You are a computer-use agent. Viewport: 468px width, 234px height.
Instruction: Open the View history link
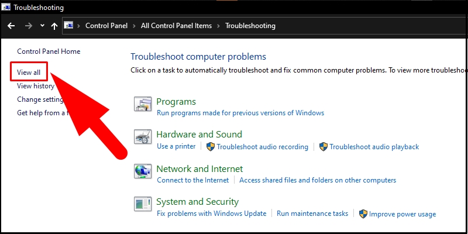[x=36, y=86]
